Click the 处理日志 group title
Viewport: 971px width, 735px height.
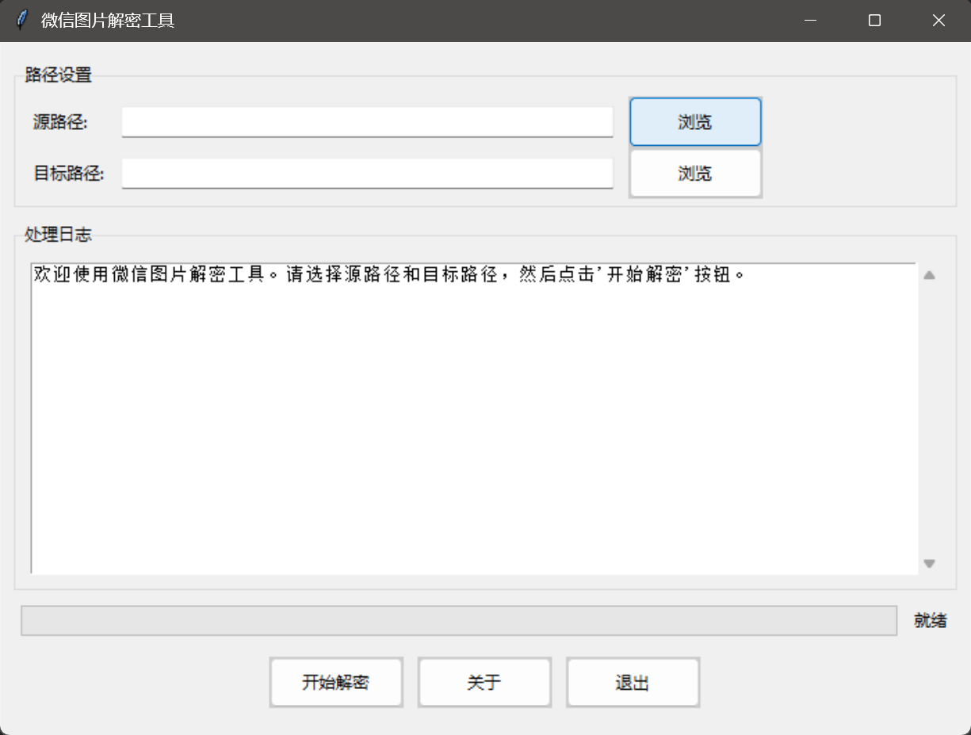tap(59, 235)
